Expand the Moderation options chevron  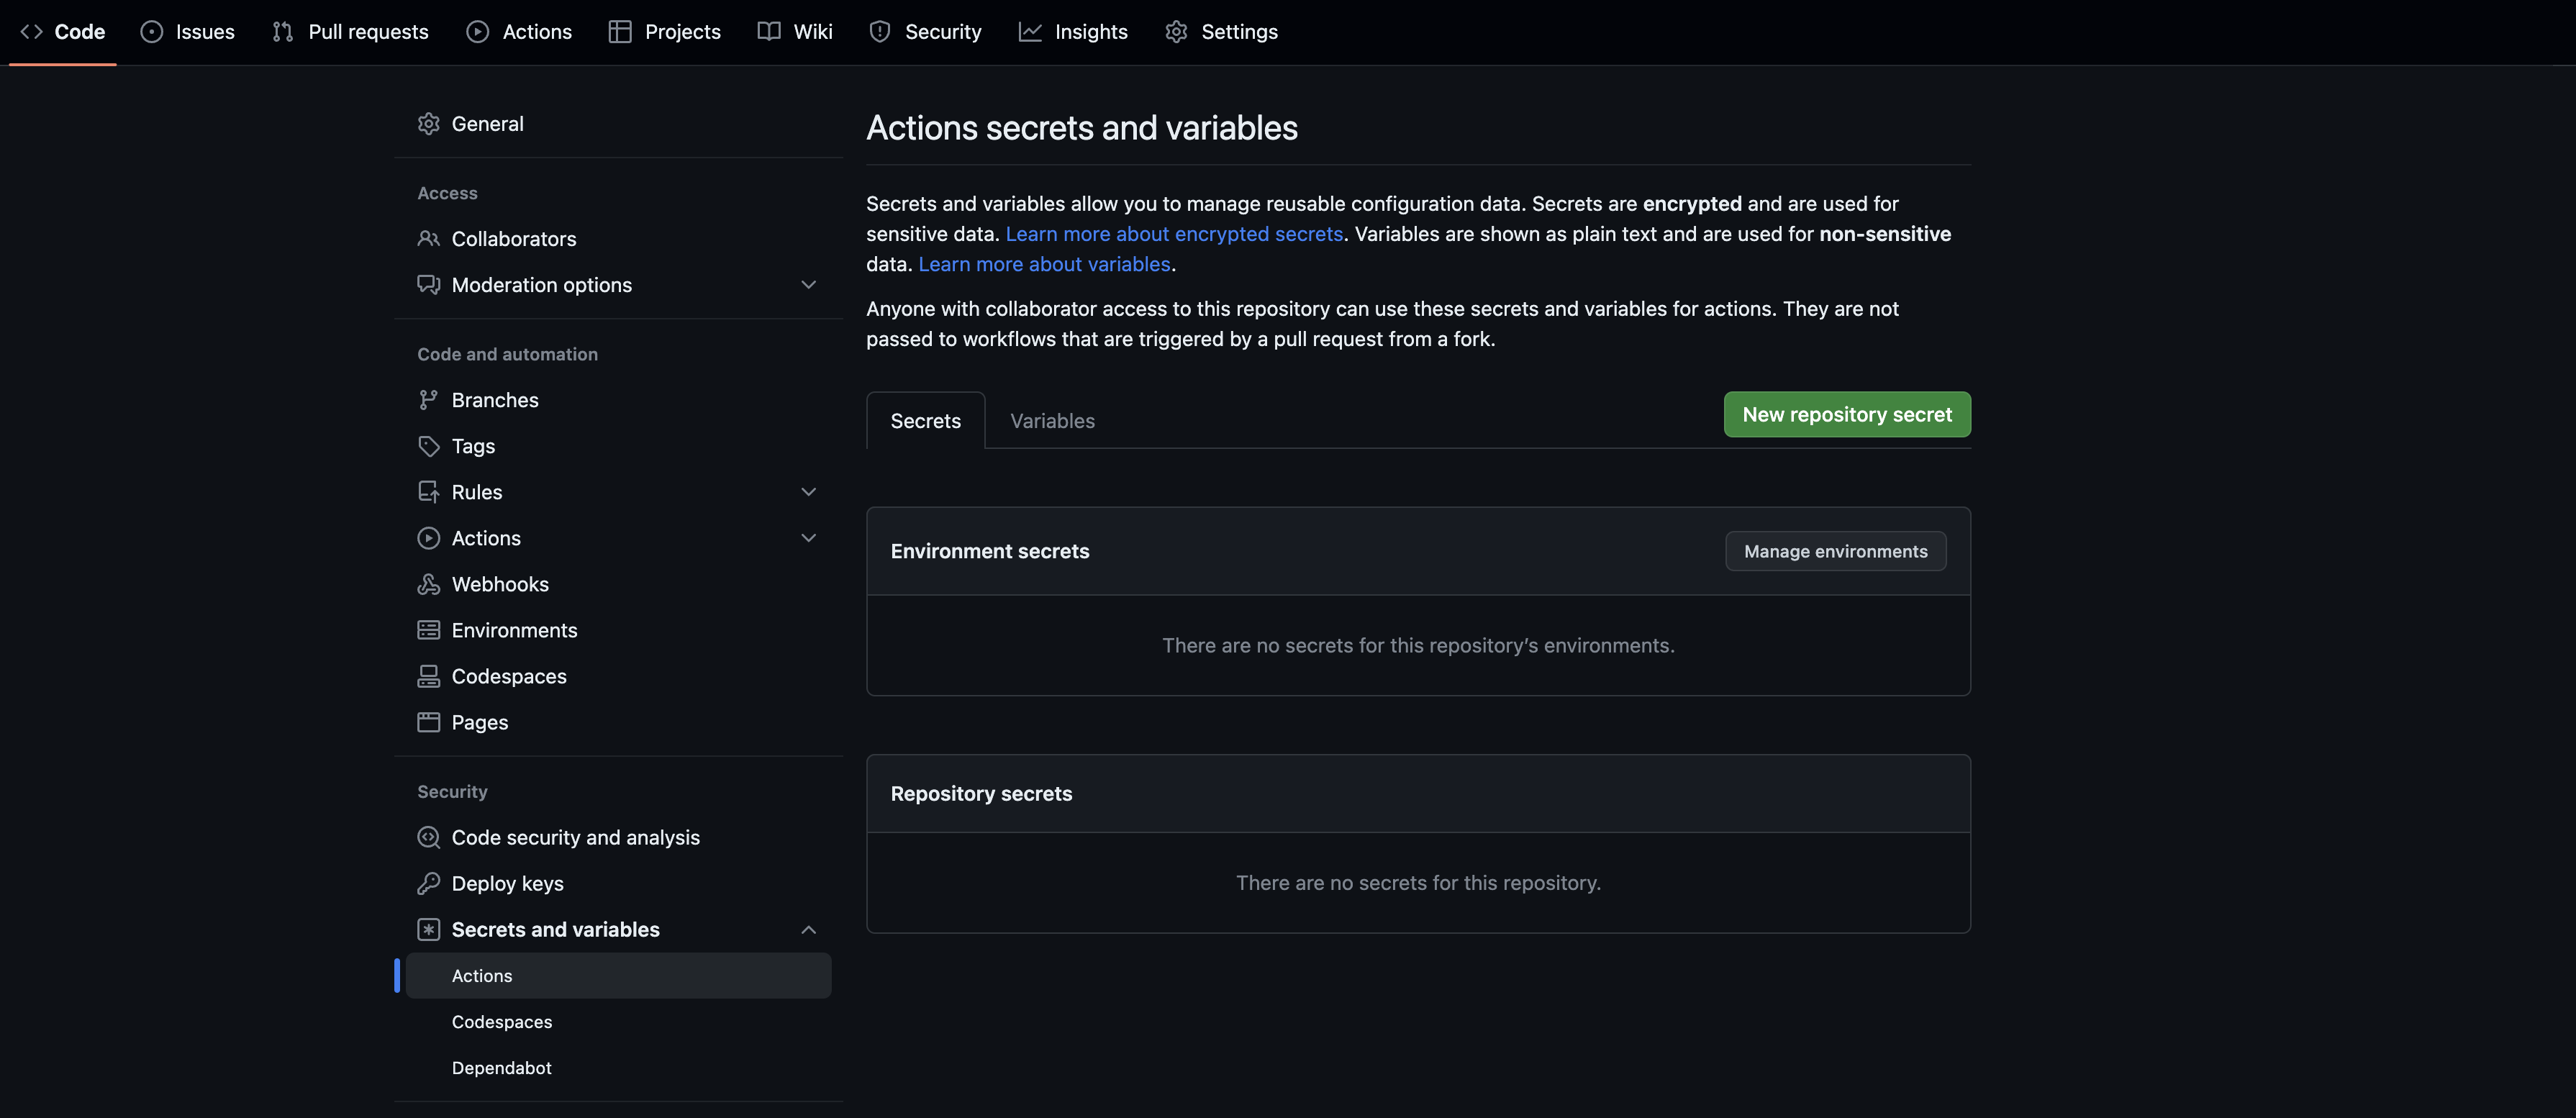click(808, 285)
